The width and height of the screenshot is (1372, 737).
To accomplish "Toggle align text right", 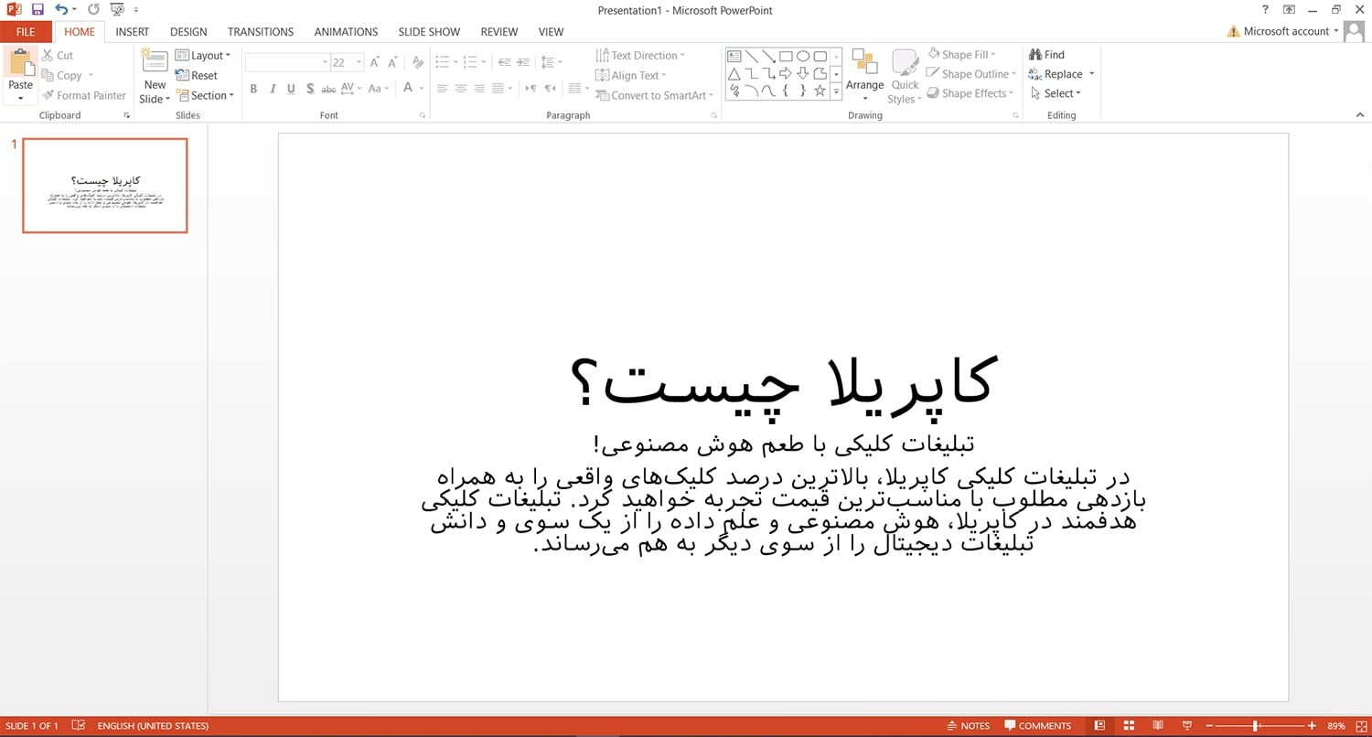I will coord(480,89).
